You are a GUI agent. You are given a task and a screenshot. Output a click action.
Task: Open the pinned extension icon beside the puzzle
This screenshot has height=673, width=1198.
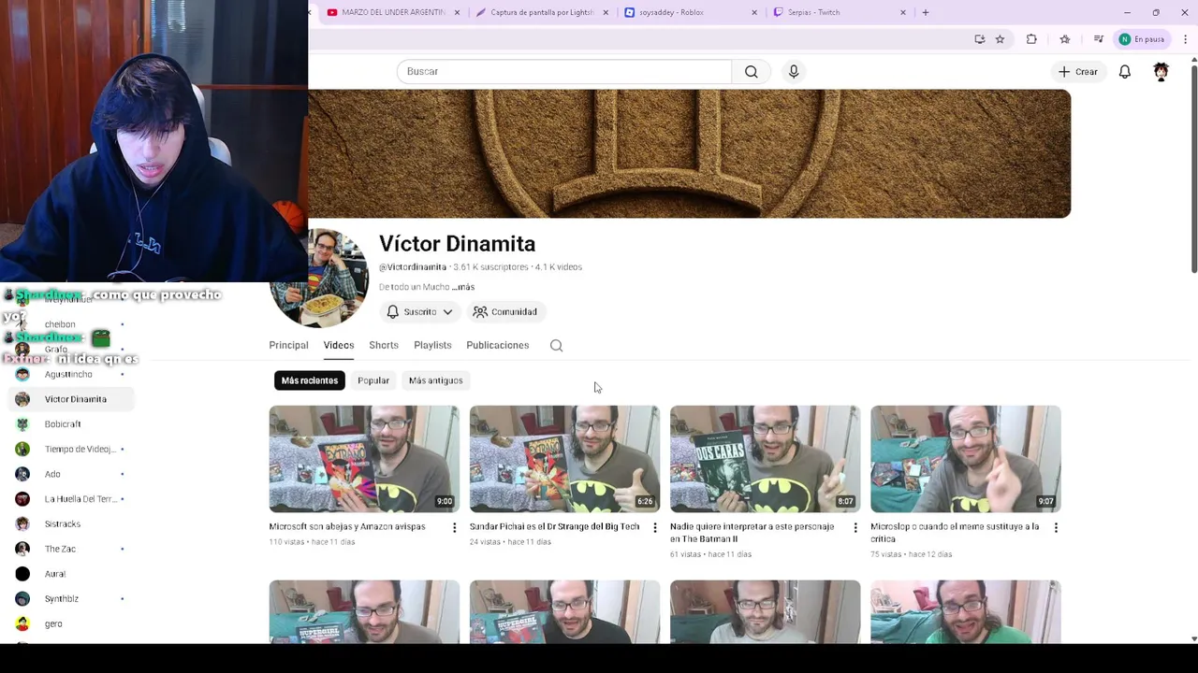click(1064, 39)
